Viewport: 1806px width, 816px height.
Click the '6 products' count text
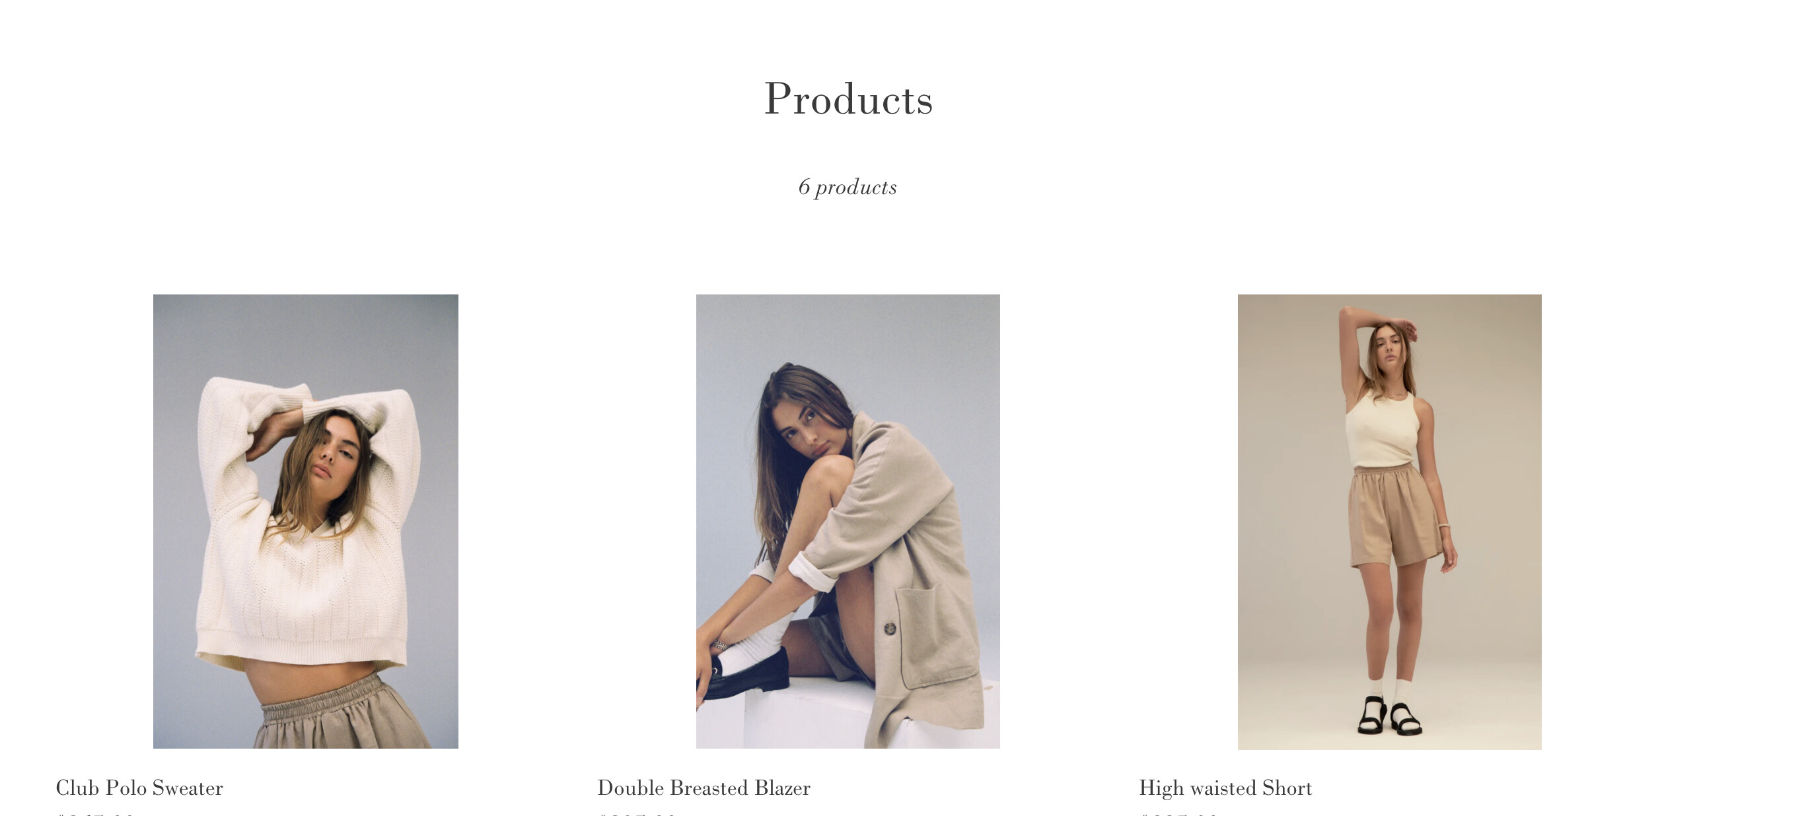[x=848, y=187]
